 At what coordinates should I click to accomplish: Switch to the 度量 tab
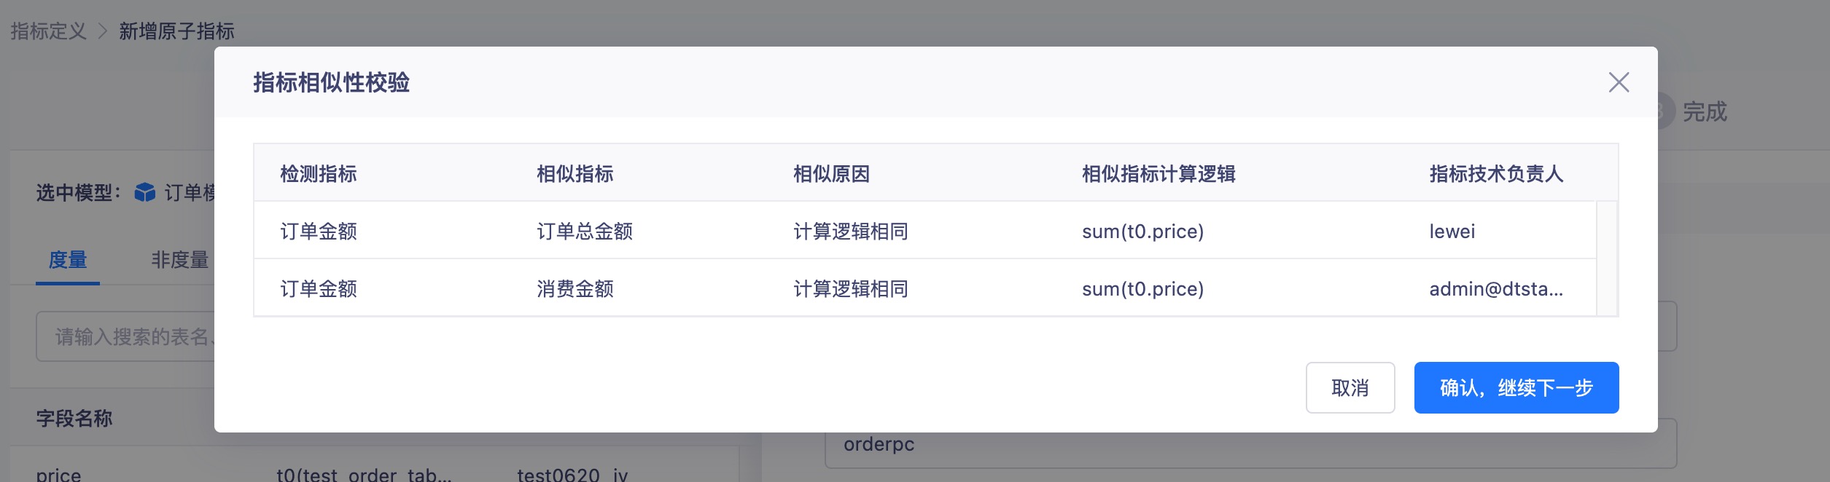68,260
